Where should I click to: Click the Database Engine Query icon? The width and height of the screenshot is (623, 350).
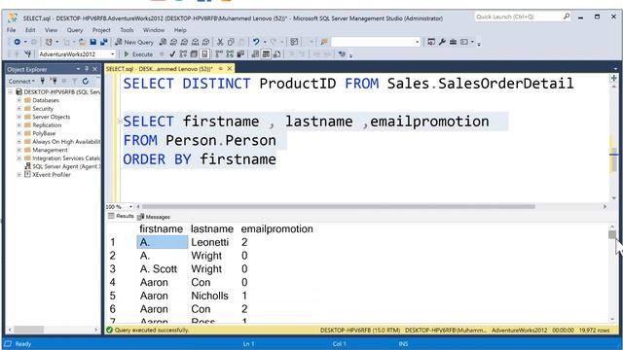[163, 42]
